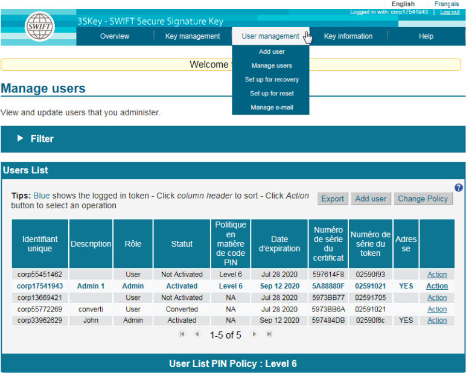
Task: Click token serial 02590f6c
Action: 370,320
